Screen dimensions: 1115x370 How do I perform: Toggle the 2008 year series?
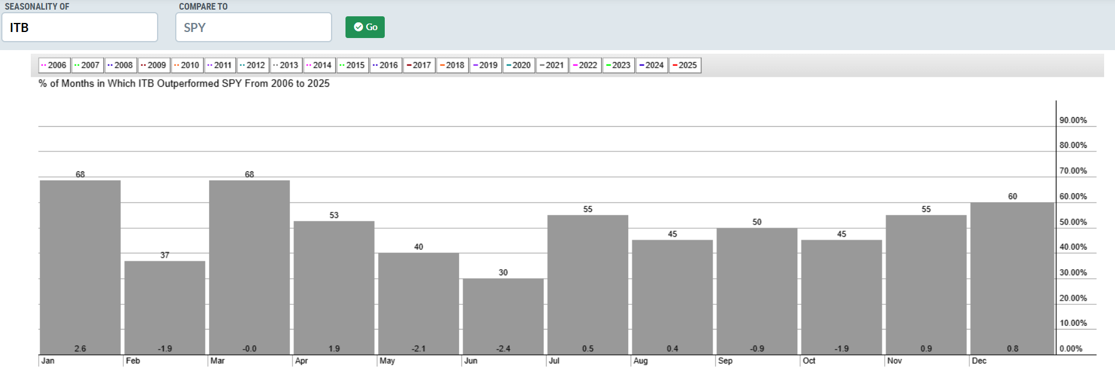click(x=120, y=65)
